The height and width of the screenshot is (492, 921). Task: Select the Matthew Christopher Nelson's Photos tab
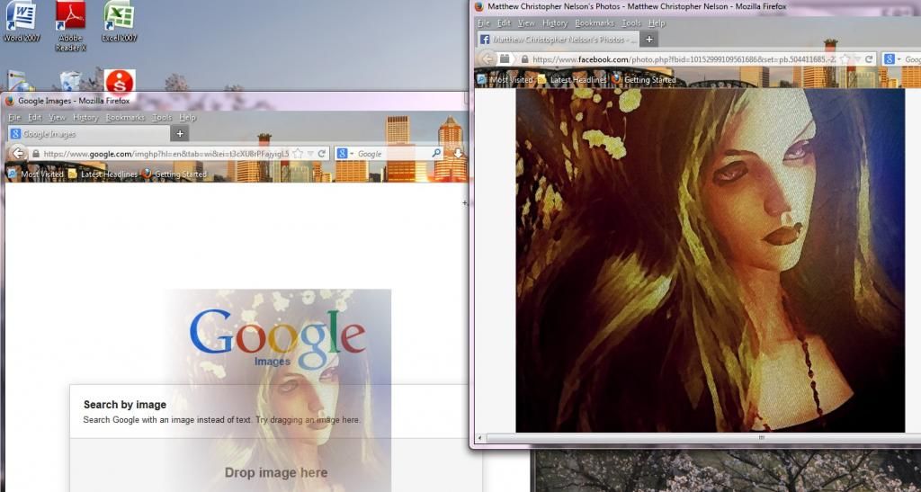pyautogui.click(x=558, y=40)
